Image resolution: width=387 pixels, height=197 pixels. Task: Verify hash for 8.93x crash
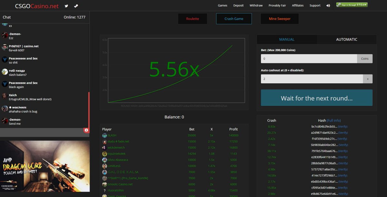343,126
